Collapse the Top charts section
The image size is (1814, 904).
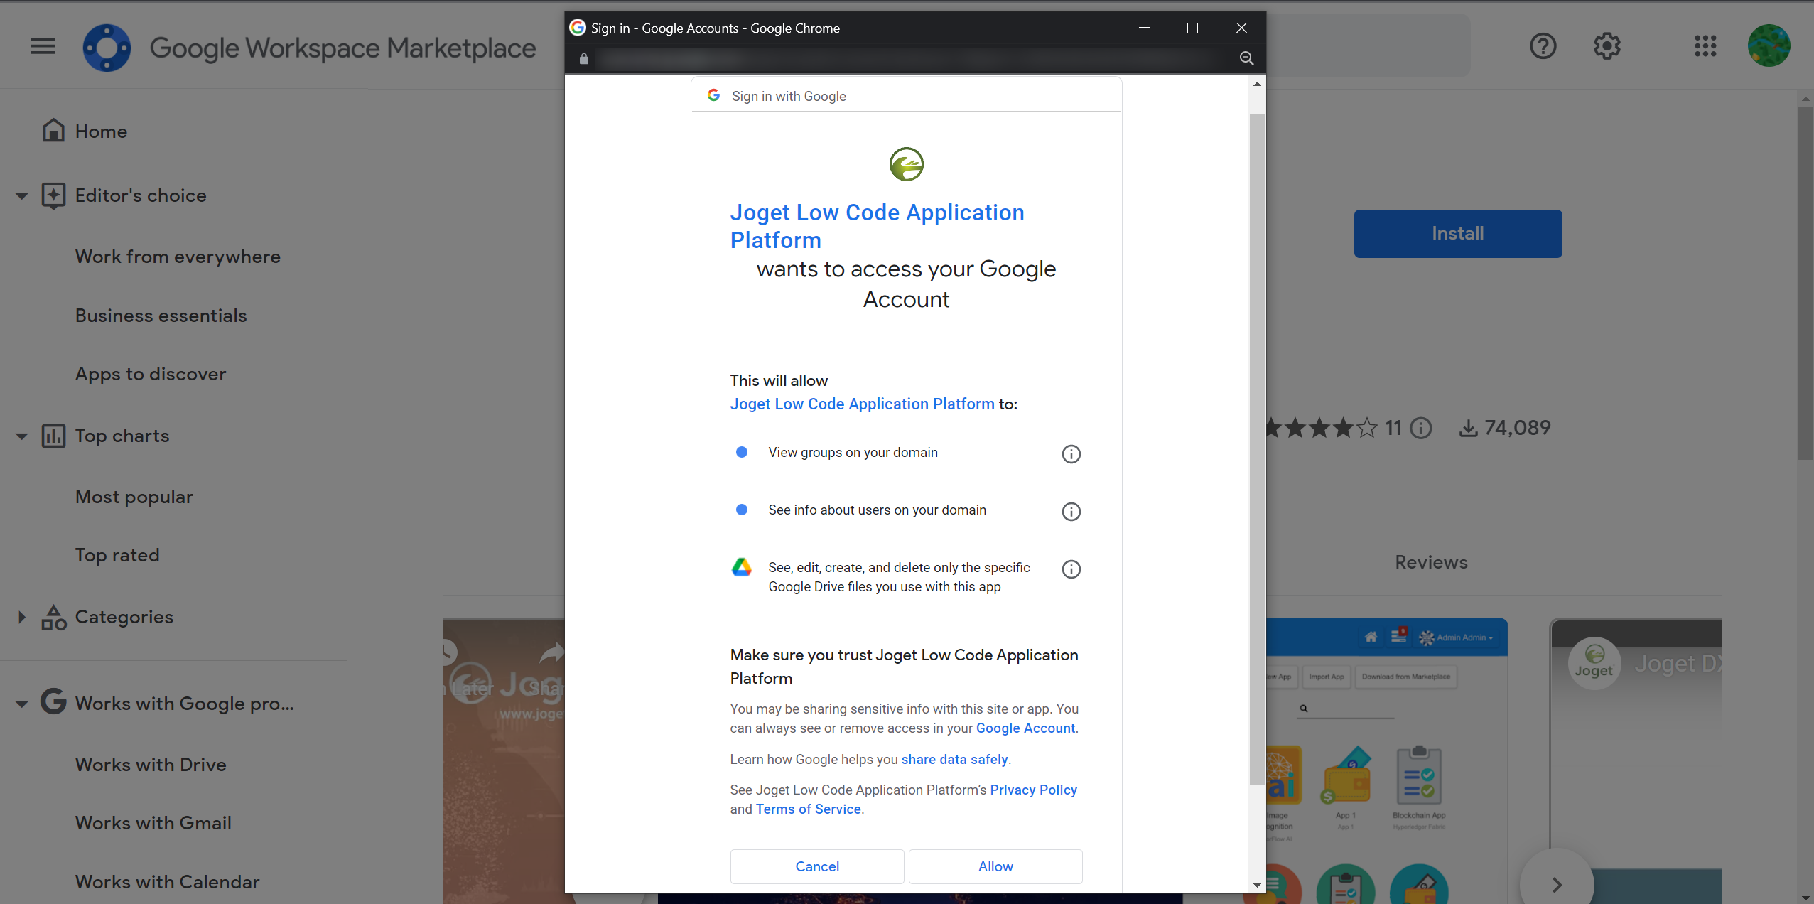coord(22,436)
